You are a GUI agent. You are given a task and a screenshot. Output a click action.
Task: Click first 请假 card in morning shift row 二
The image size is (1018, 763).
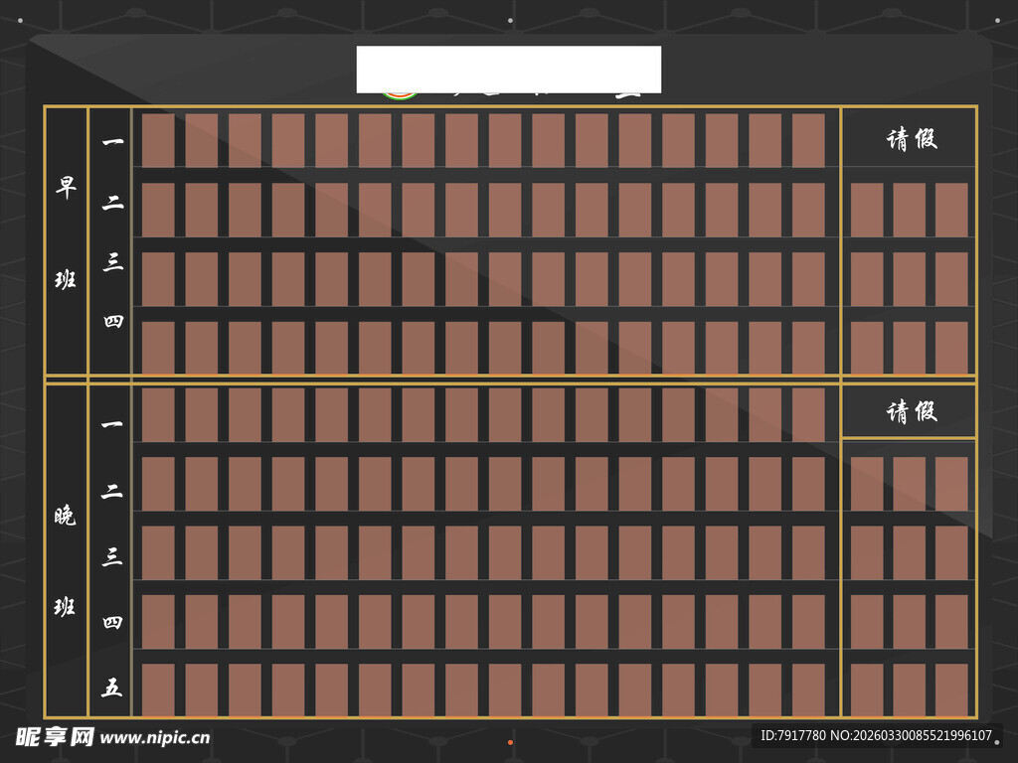(x=866, y=210)
